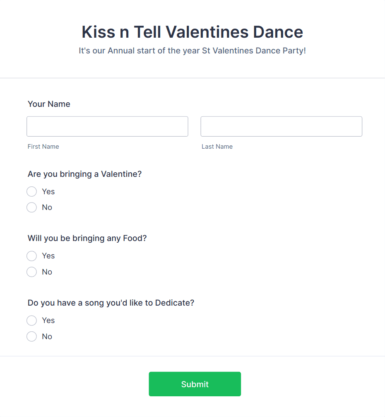The width and height of the screenshot is (385, 417).
Task: Click the 'First Name' sublabel text
Action: pos(43,147)
